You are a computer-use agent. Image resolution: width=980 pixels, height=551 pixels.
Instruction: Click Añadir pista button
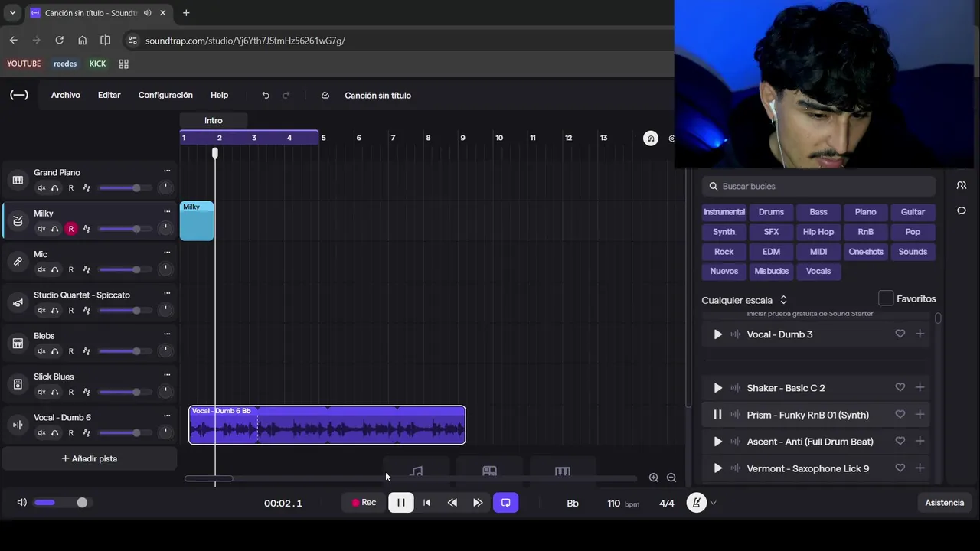(90, 458)
